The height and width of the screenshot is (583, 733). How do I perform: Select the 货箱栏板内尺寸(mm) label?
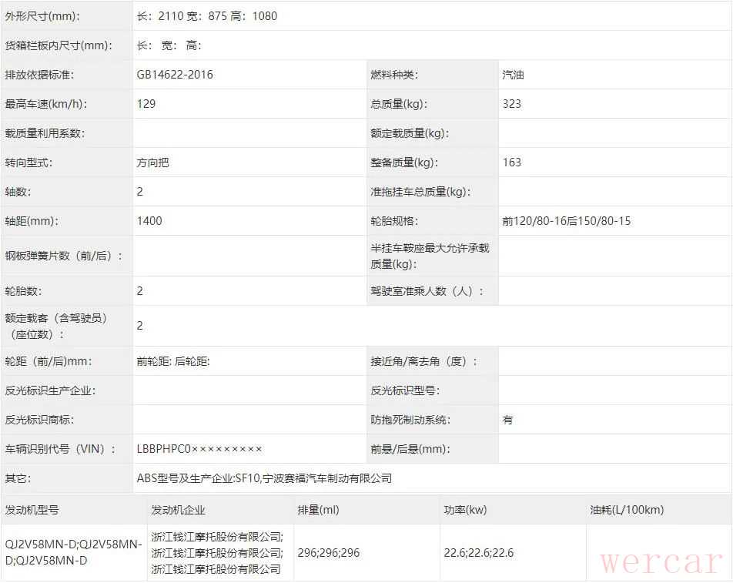59,45
